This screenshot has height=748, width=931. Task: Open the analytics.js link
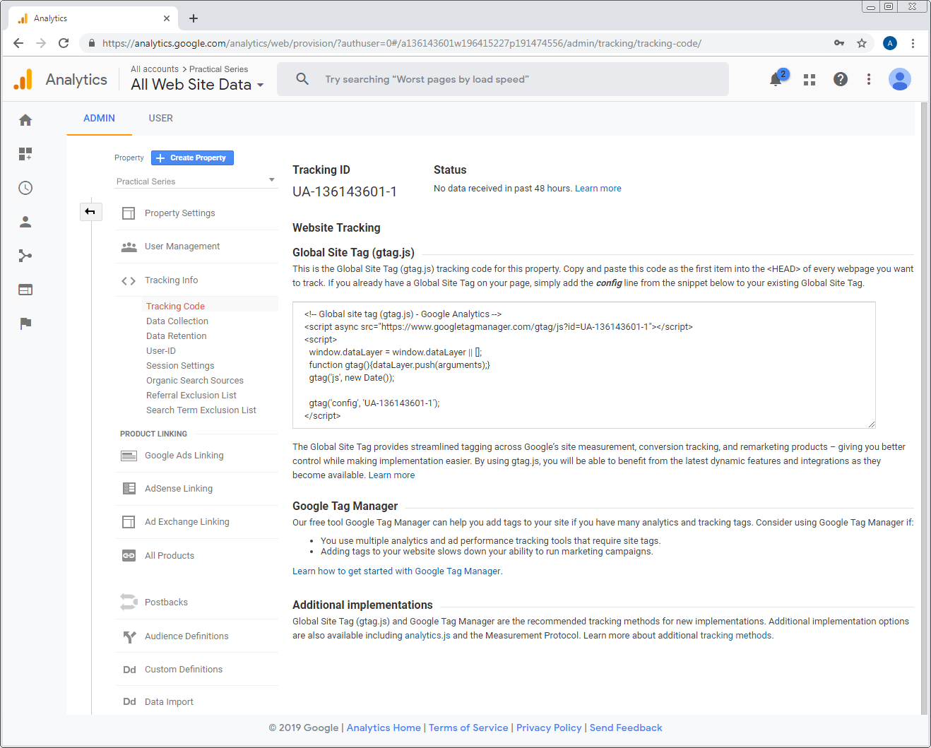click(x=427, y=636)
